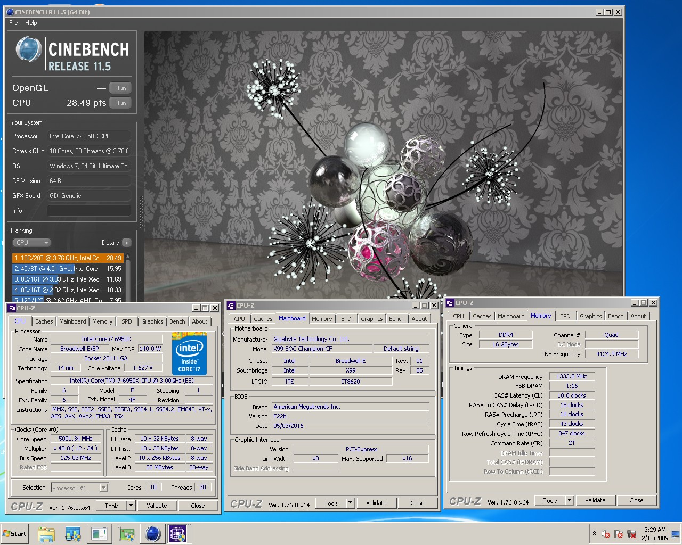Select CPU tab in CPU-Z Mainboard window
The width and height of the screenshot is (682, 545).
point(240,319)
